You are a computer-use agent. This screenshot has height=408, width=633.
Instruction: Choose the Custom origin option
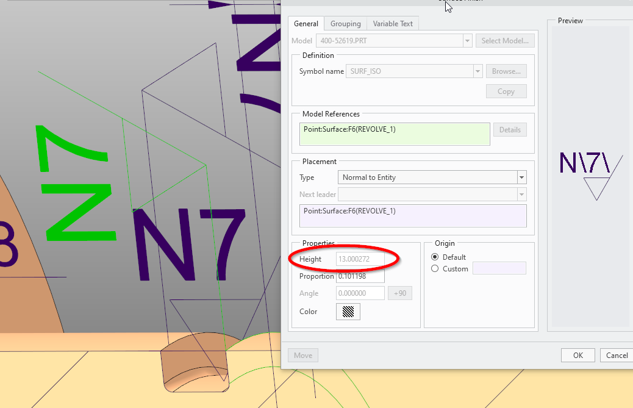point(435,268)
